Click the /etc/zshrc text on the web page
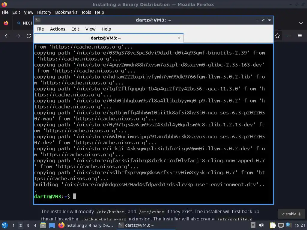The width and height of the screenshot is (307, 230). click(151, 212)
